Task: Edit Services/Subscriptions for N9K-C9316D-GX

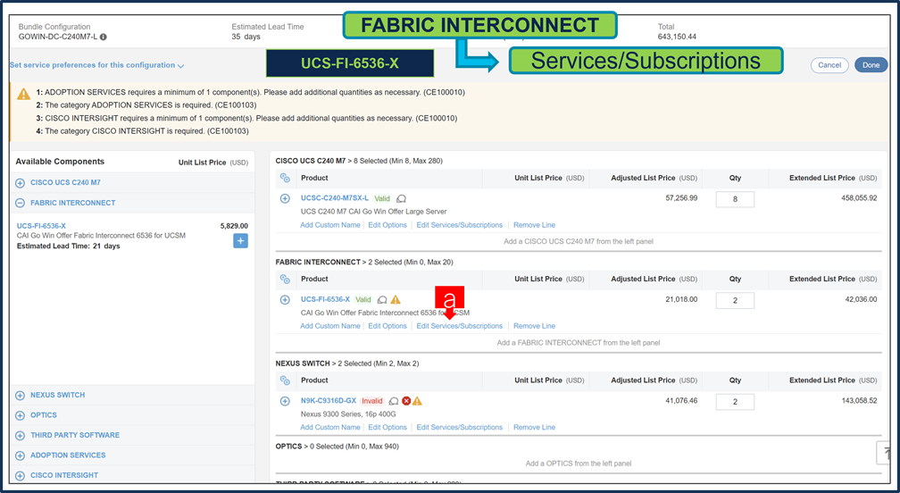Action: (x=459, y=428)
